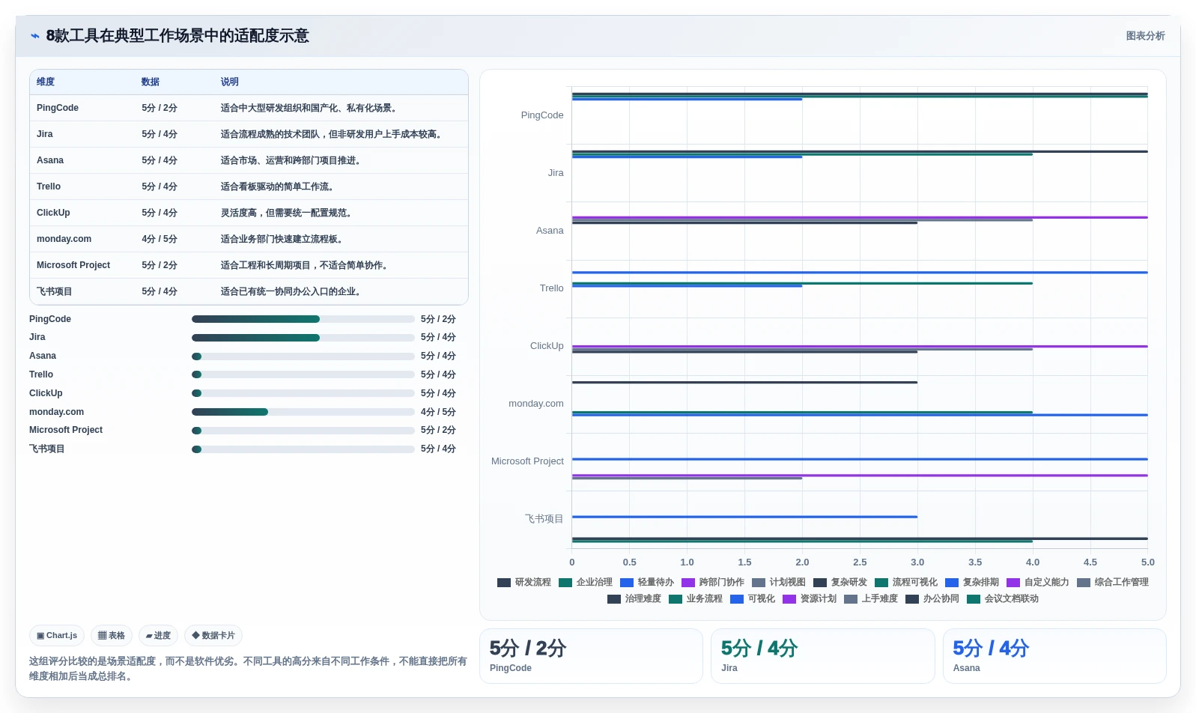Click the 数据卡片 tag chip
Viewport: 1196px width, 713px height.
click(x=213, y=636)
